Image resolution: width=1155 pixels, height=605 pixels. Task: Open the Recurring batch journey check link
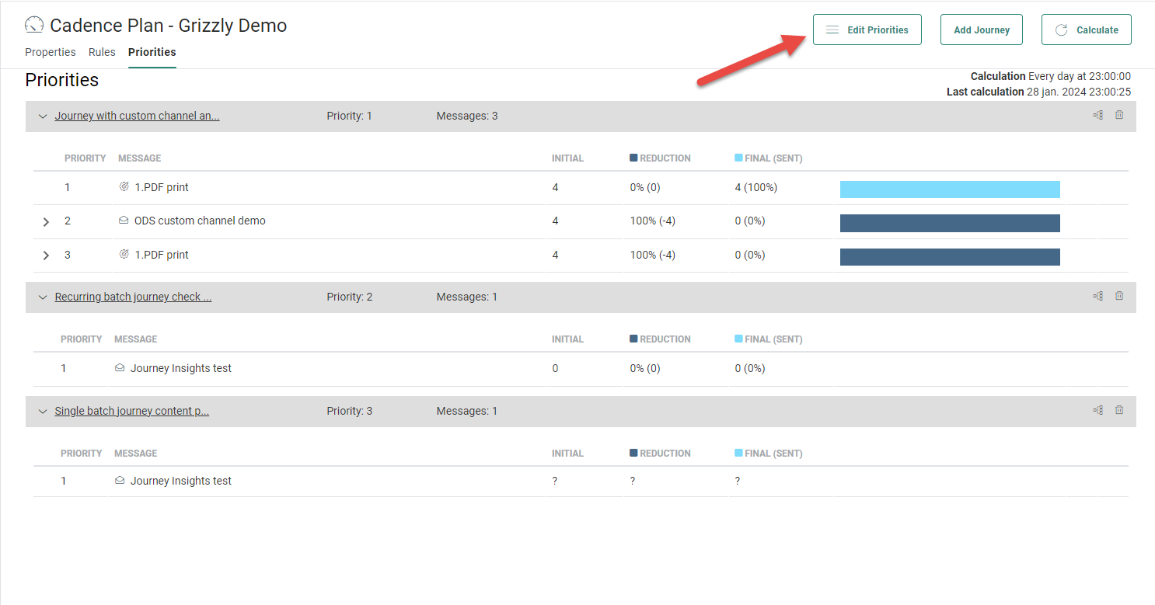coord(133,297)
